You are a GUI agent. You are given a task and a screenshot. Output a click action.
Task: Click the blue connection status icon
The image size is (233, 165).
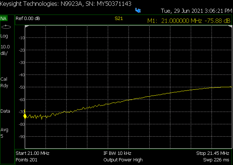click(x=138, y=10)
